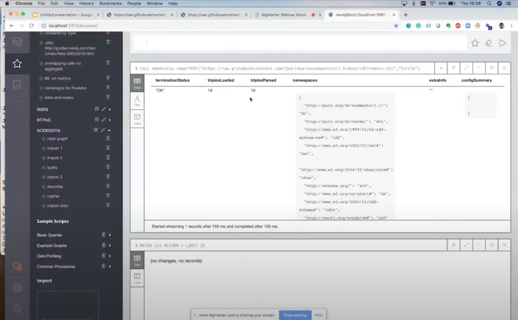
Task: Focus the Cypher editor input field
Action: click(300, 43)
